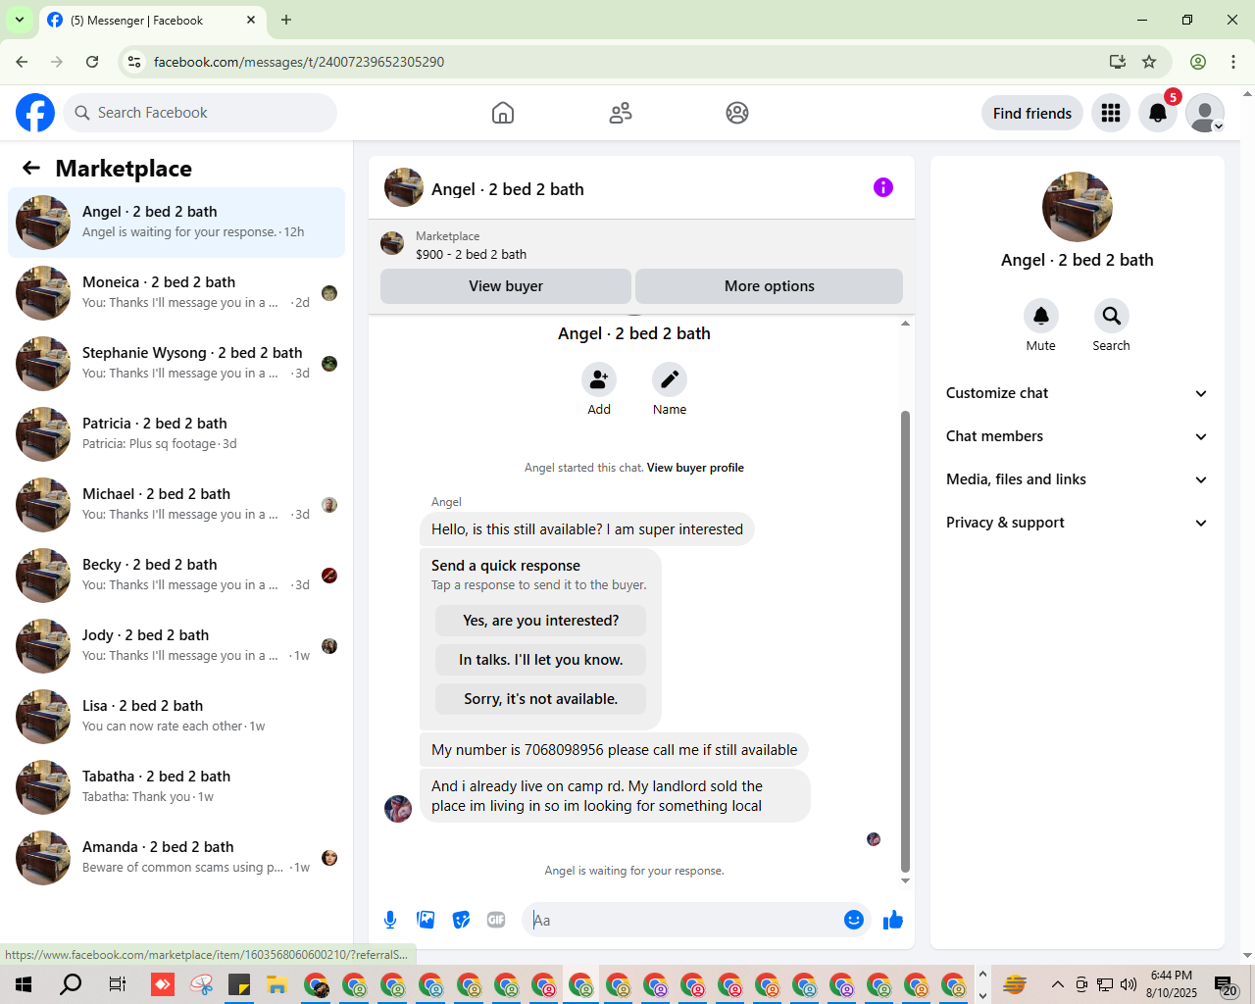Open the account profile avatar menu
This screenshot has width=1255, height=1004.
click(1205, 113)
